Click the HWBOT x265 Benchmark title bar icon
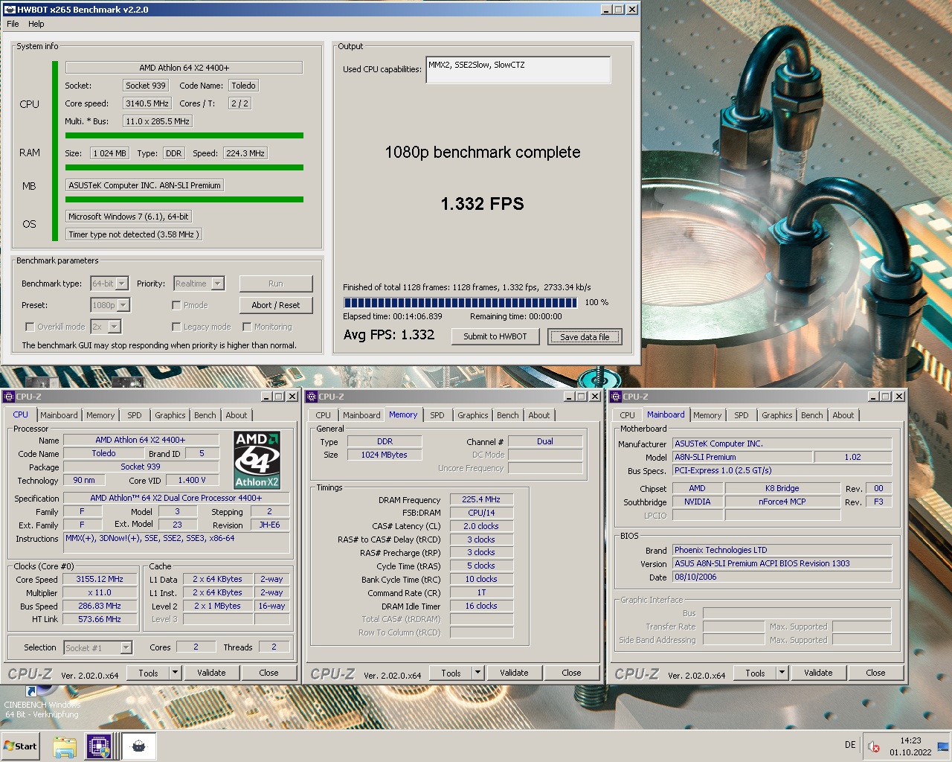Screen dimensions: 952x762 [x=10, y=10]
